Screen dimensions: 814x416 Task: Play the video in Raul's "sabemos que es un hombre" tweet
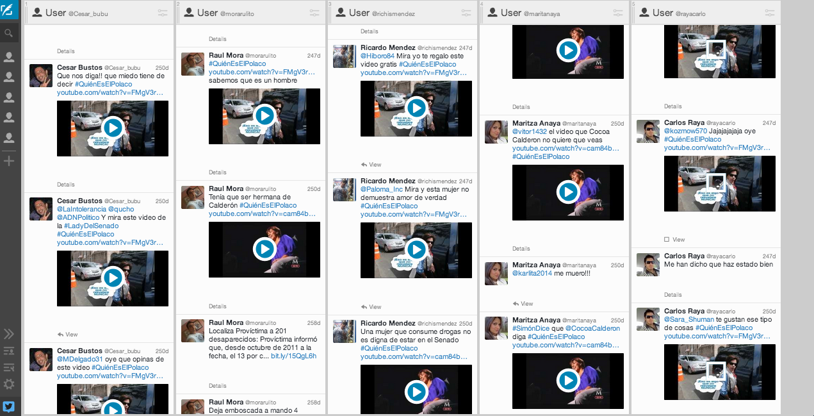click(x=265, y=116)
